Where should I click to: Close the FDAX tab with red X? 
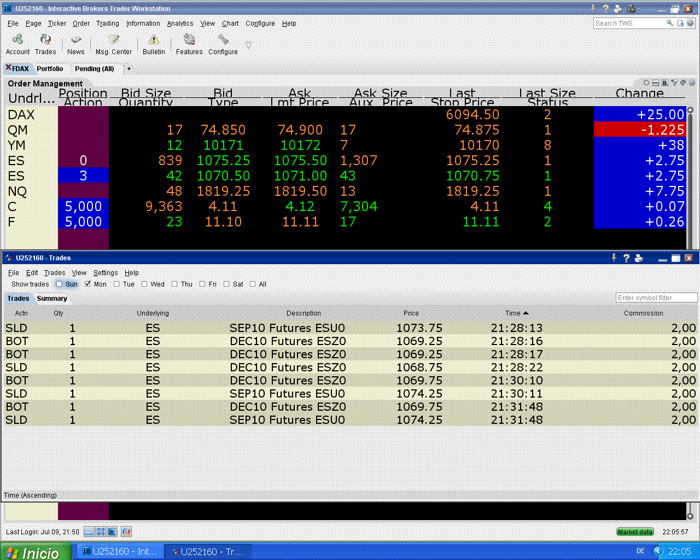(9, 68)
